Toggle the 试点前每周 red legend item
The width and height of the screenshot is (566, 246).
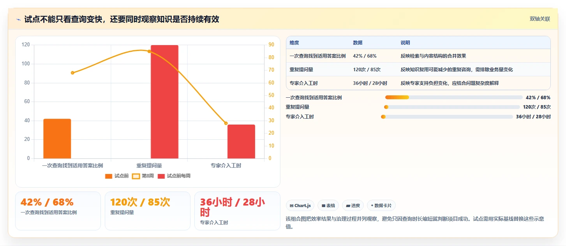click(174, 176)
